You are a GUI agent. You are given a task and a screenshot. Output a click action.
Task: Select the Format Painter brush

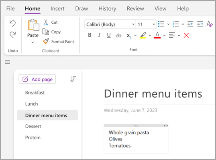point(46,41)
